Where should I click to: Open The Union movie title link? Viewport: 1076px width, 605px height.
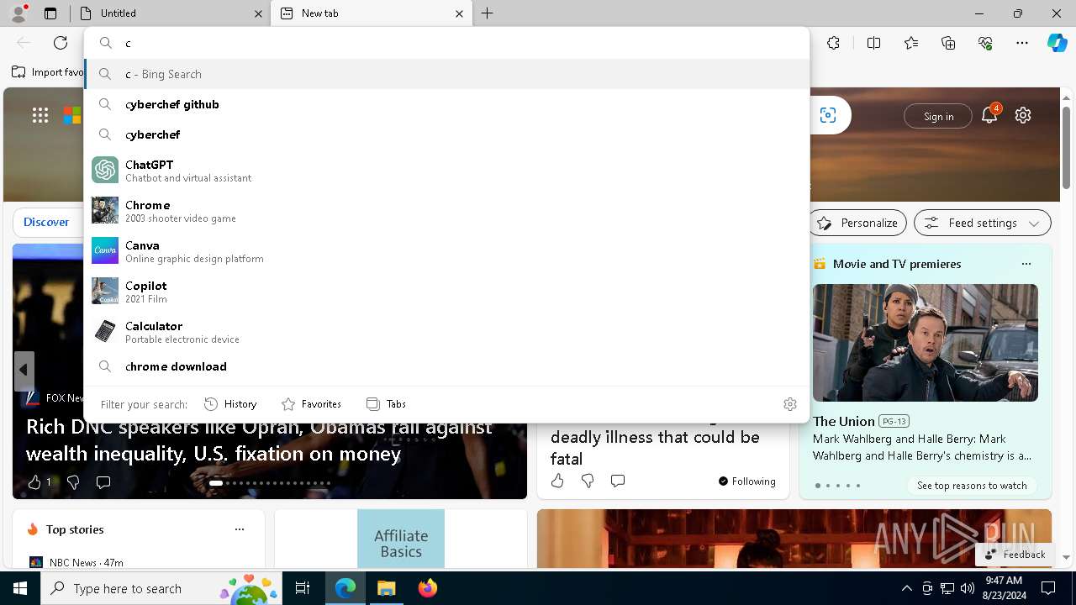click(844, 421)
